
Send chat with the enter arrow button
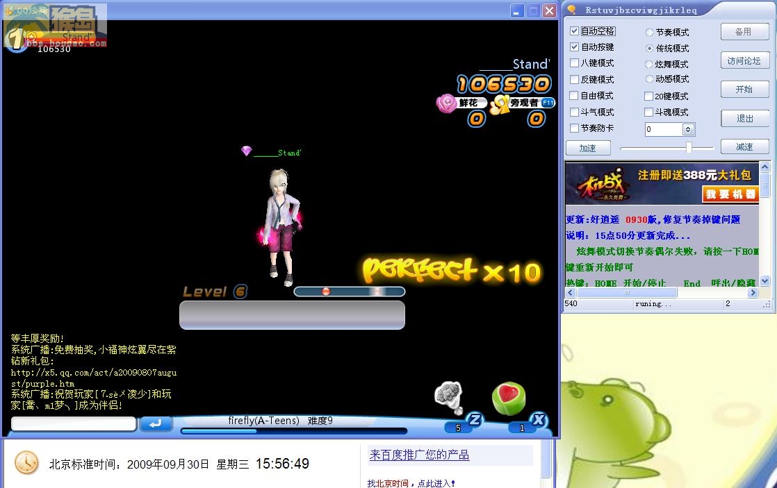point(156,423)
